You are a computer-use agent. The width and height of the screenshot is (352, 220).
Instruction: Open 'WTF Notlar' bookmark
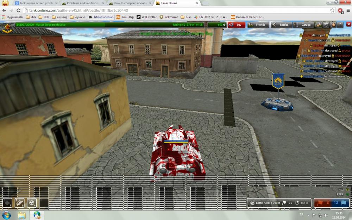pos(146,17)
